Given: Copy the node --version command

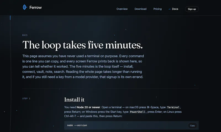Looking at the screenshot, I should point(192,126).
